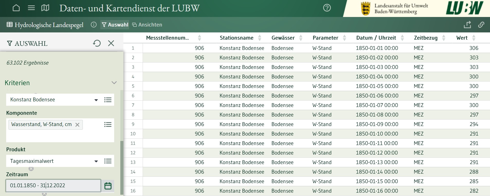Sort by Parameter column
This screenshot has width=490, height=196.
(344, 38)
